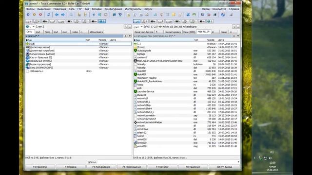Select [Диспетчер задач] in left panel
Screen dimensions: 312x175
coord(78,47)
